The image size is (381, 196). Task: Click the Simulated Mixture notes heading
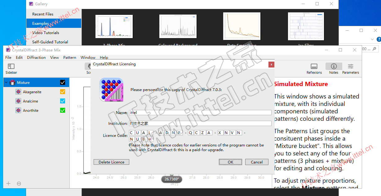[x=301, y=84]
